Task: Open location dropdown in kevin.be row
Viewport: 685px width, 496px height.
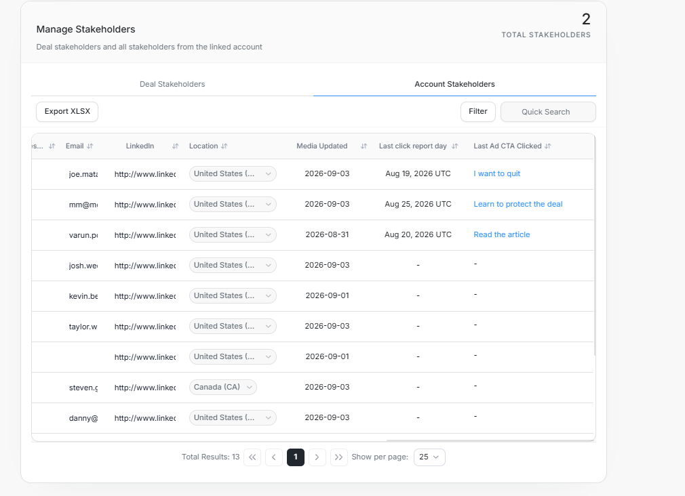Action: click(x=233, y=295)
